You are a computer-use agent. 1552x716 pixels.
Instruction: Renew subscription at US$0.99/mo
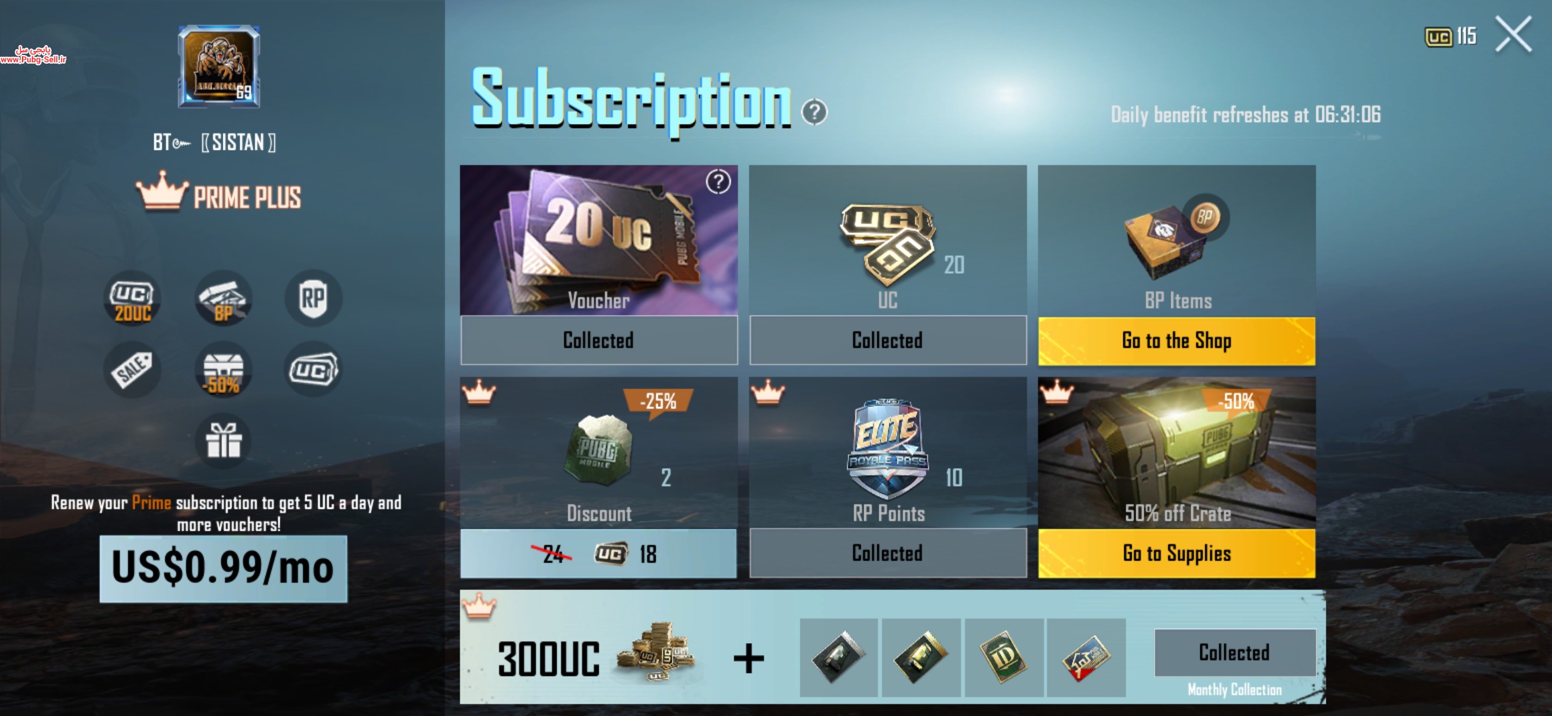pos(224,569)
